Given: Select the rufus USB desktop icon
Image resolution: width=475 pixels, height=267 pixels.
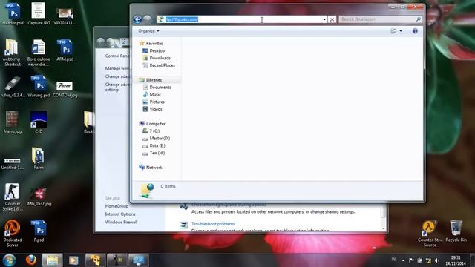Looking at the screenshot, I should tap(13, 87).
